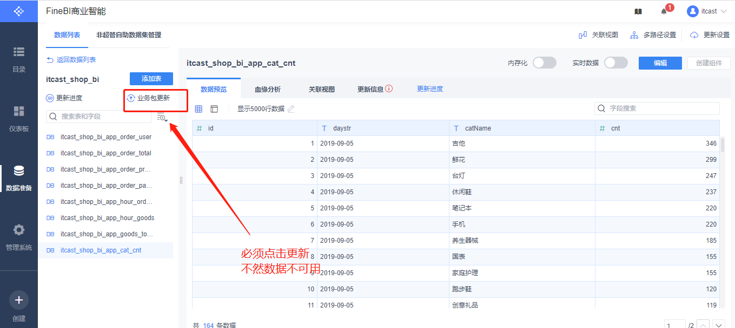Click DB icon beside itcast_shop_bi_app_order_user
Image resolution: width=735 pixels, height=328 pixels.
[x=50, y=137]
